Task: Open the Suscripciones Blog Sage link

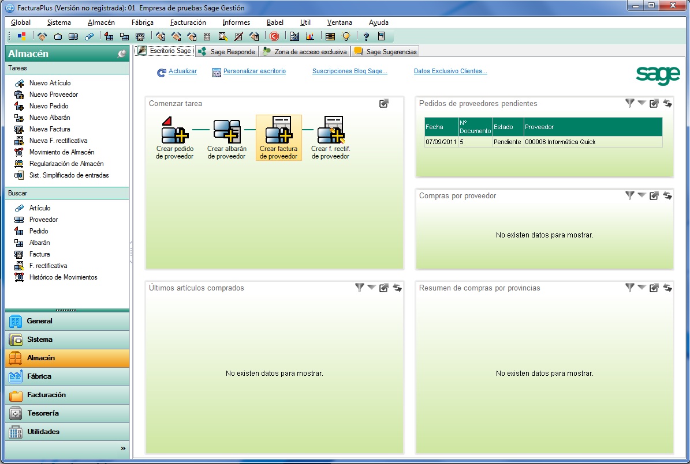Action: [350, 71]
